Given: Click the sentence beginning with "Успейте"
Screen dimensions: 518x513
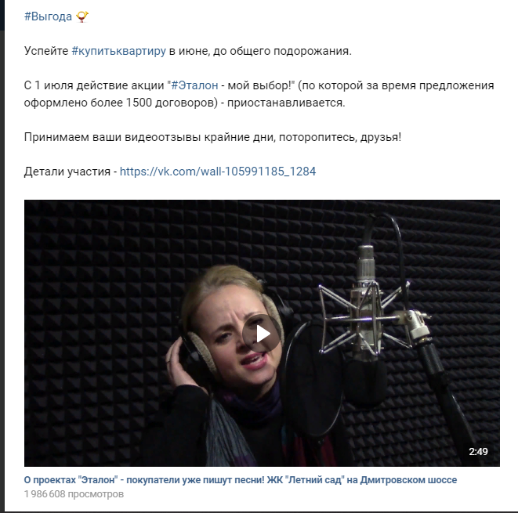Looking at the screenshot, I should 187,51.
